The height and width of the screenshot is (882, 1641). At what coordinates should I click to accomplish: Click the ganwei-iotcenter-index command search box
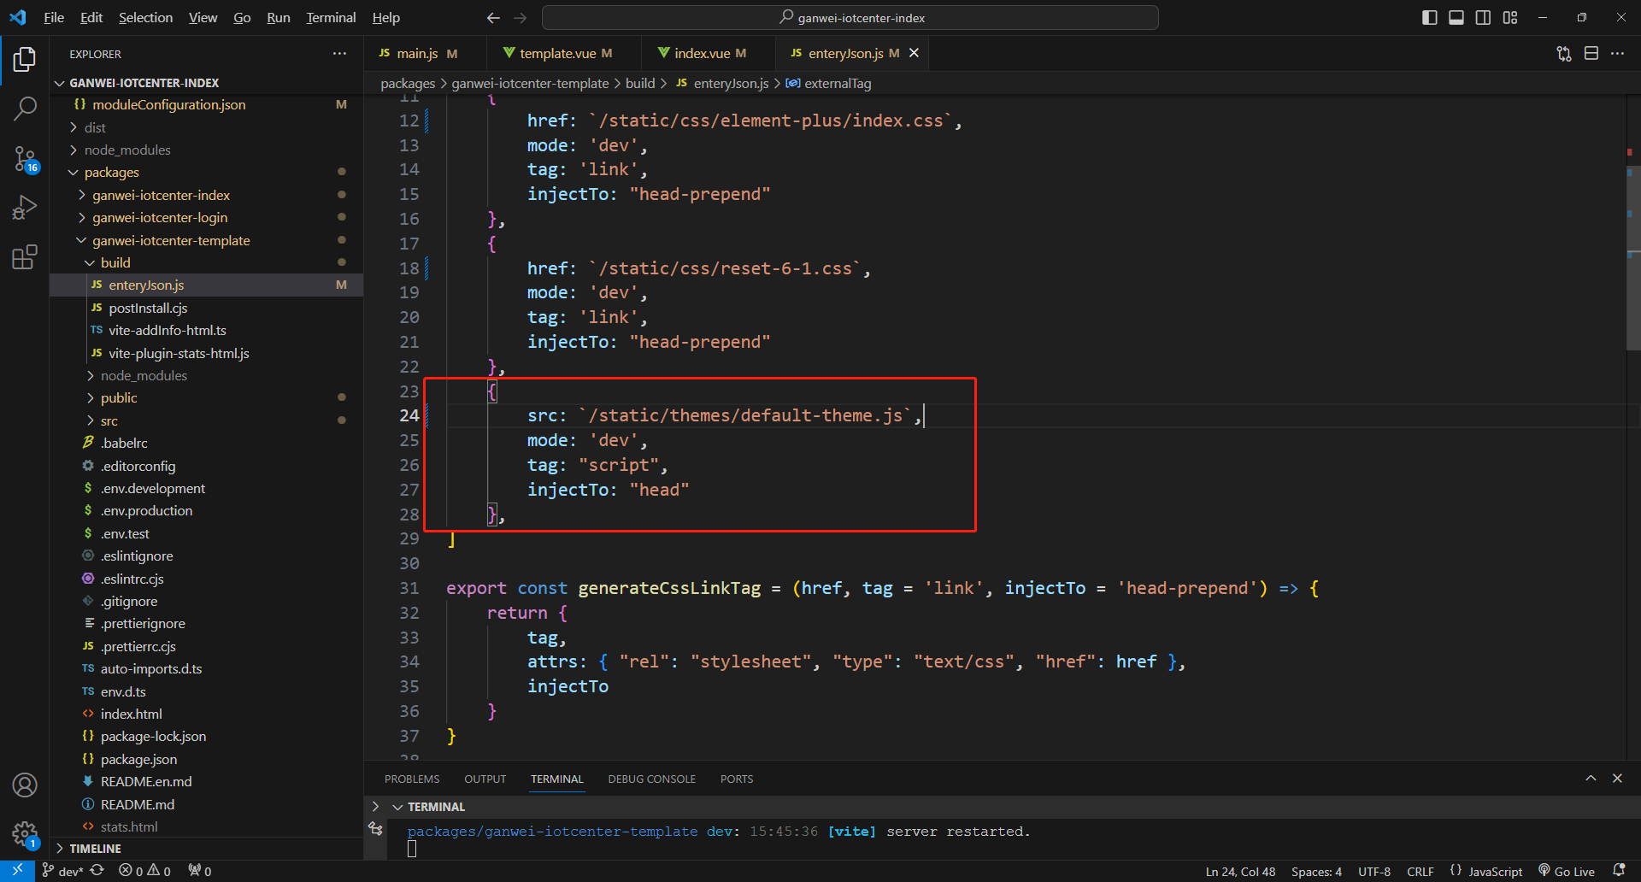click(x=850, y=17)
